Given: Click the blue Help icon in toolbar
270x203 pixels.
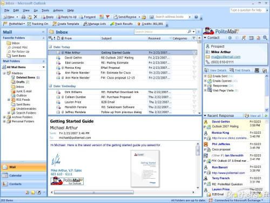Looking at the screenshot, I should pos(196,17).
